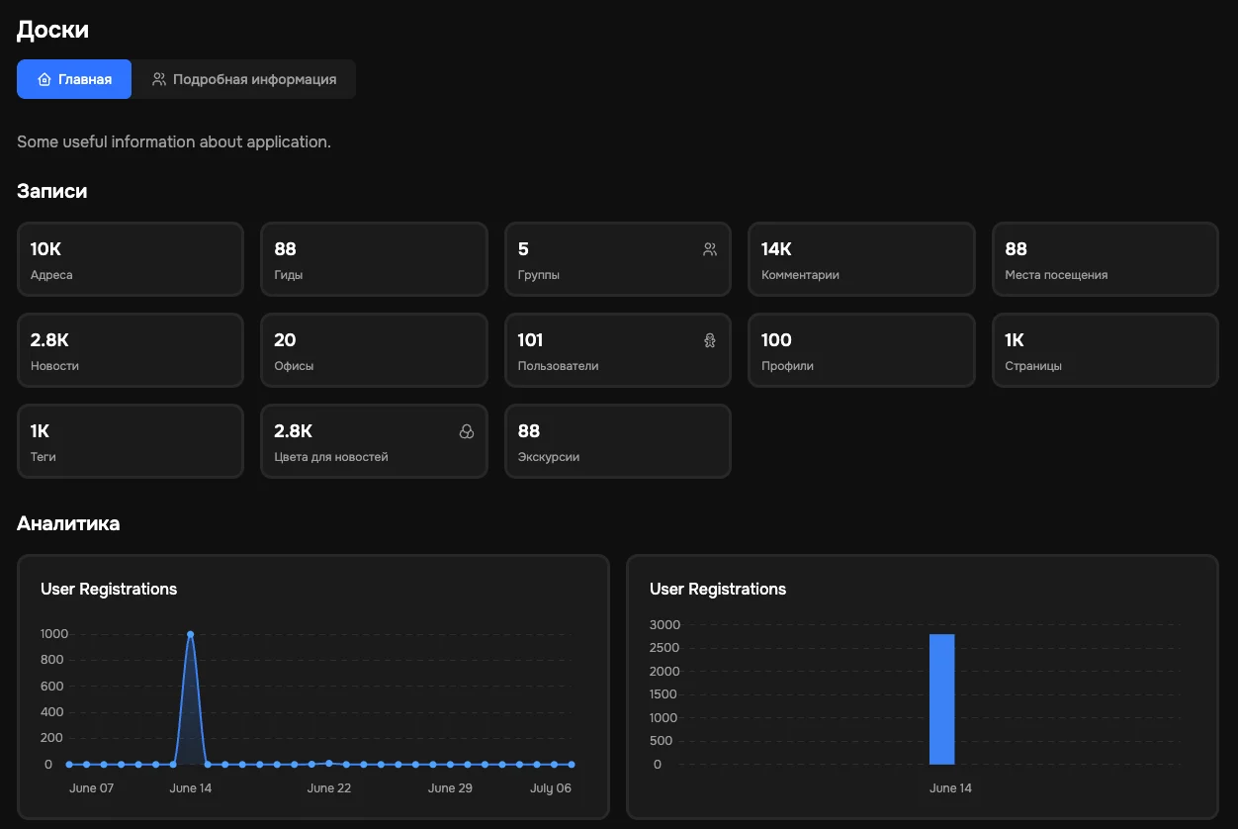The width and height of the screenshot is (1238, 829).
Task: Click the 14K value in Комментарии
Action: tap(776, 249)
